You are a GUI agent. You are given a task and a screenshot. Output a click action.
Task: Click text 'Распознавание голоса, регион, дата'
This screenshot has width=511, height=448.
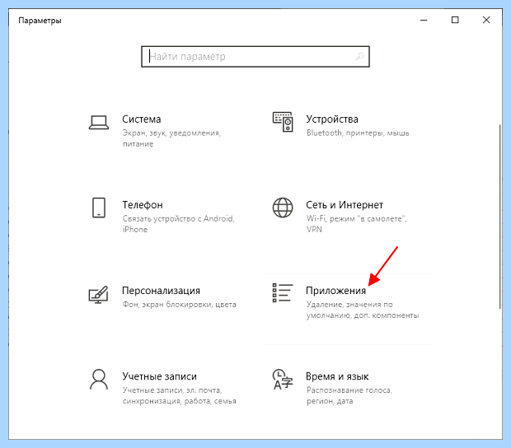point(349,395)
